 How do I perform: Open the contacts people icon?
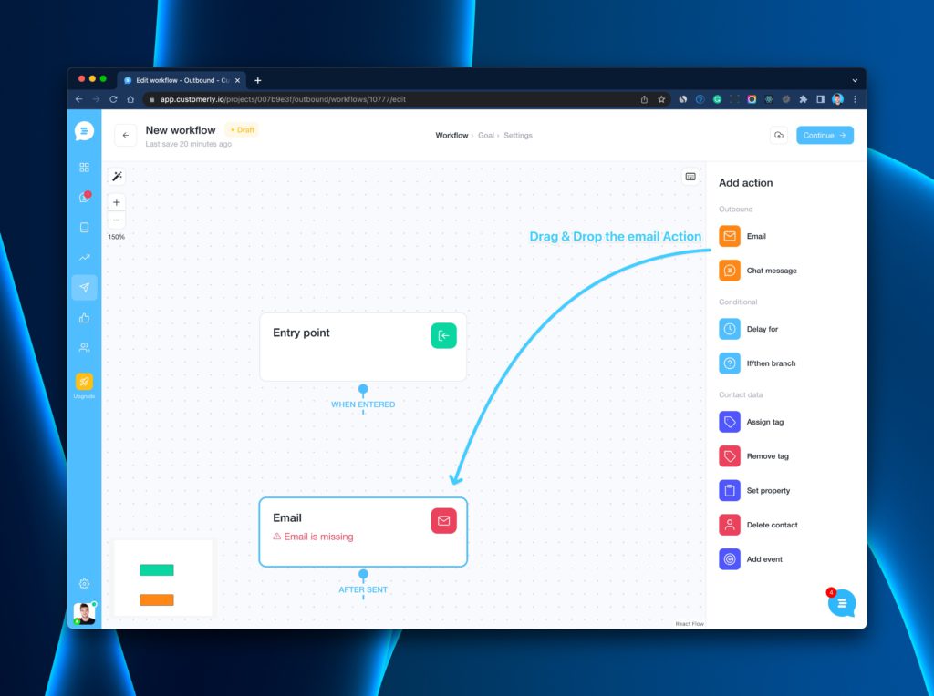coord(84,347)
